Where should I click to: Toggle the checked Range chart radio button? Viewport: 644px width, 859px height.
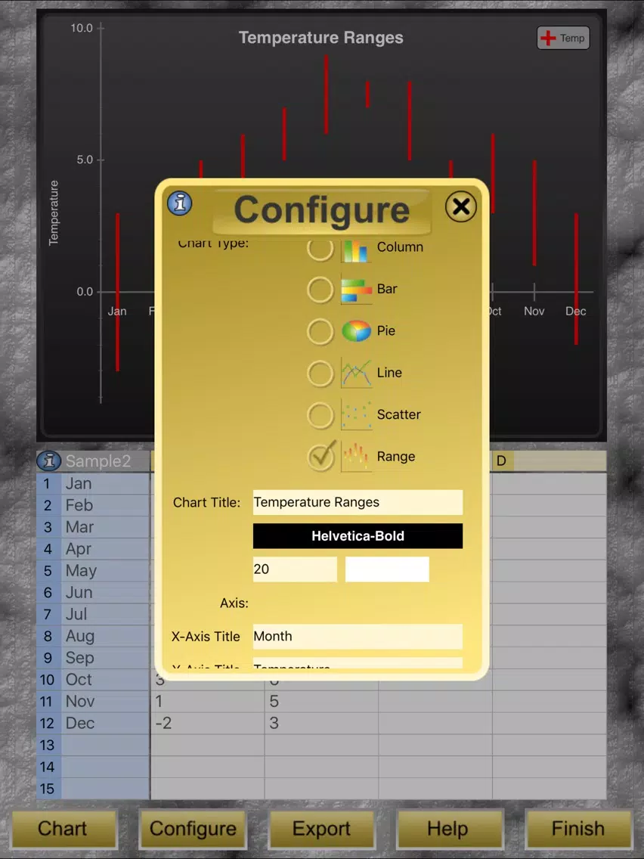[x=321, y=457]
